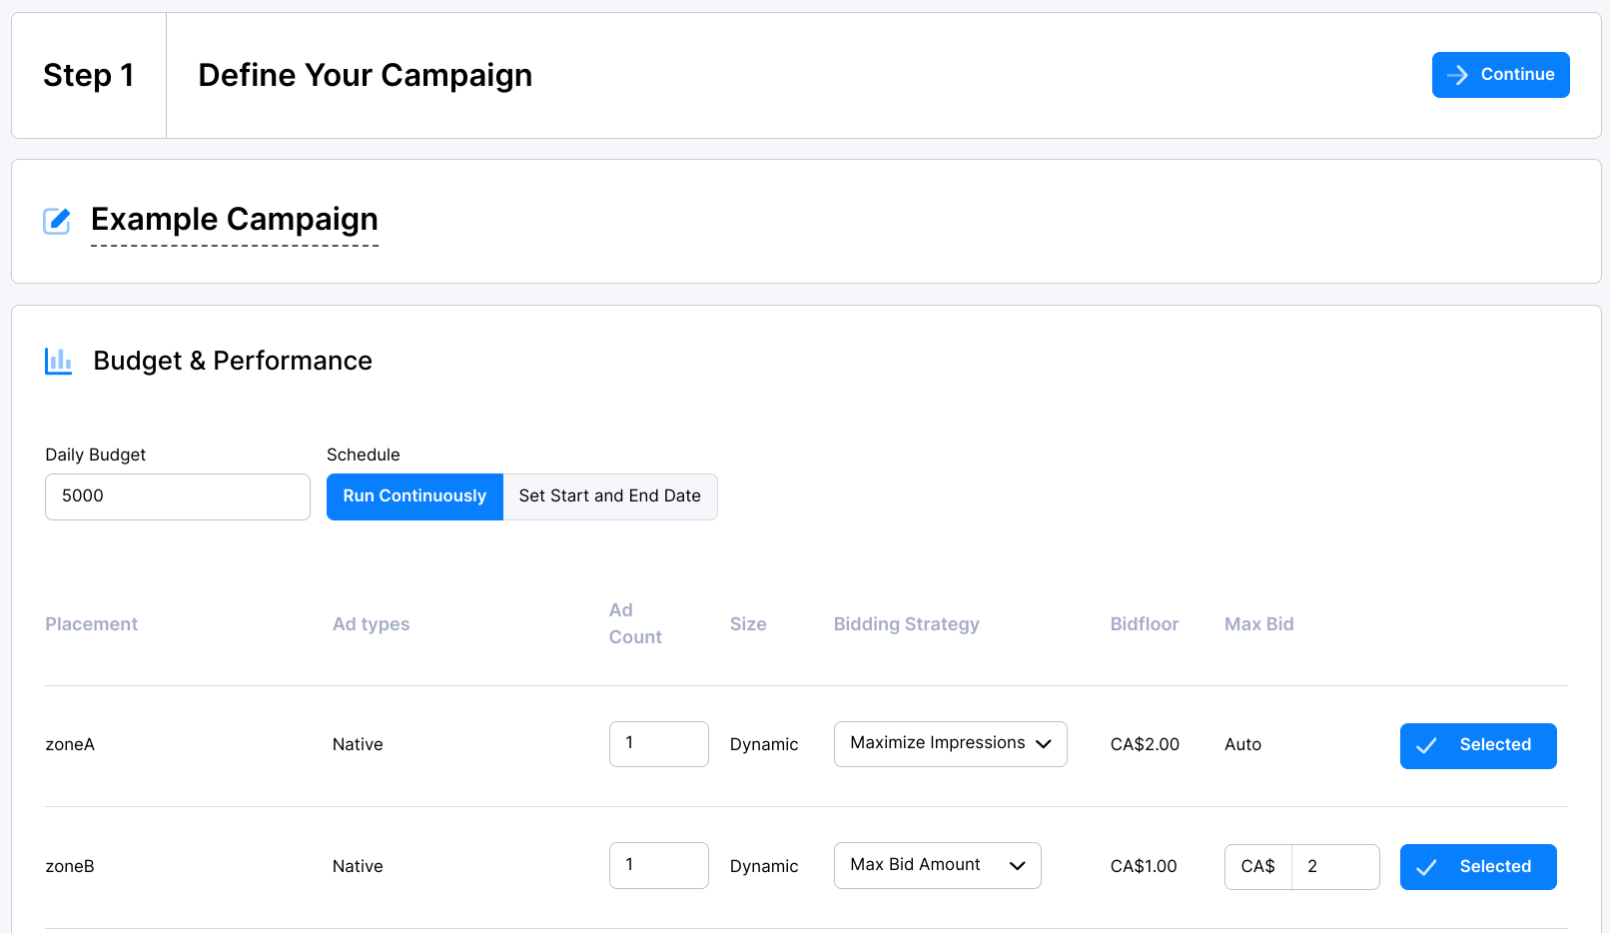Click the Ad types column header

click(372, 624)
